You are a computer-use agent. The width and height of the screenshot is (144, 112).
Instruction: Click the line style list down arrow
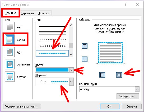(71, 55)
